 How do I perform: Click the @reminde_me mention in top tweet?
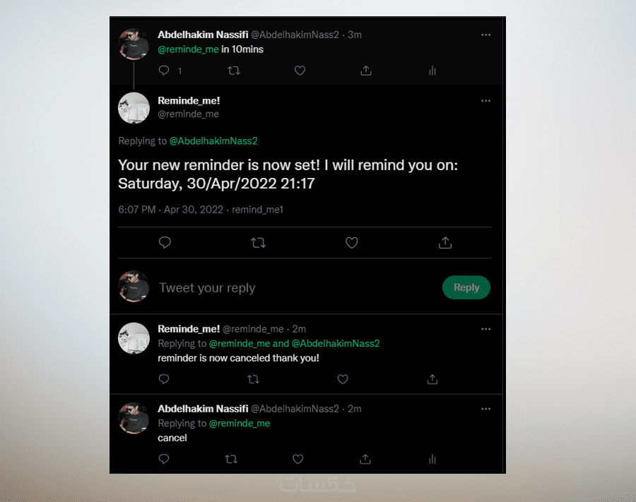coord(188,49)
